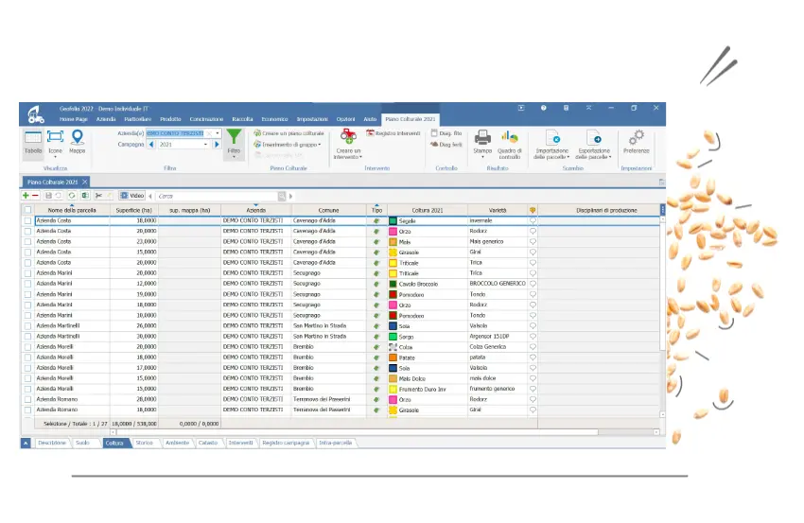Switch to Registro campagna tab
This screenshot has height=523, width=804.
coord(286,443)
